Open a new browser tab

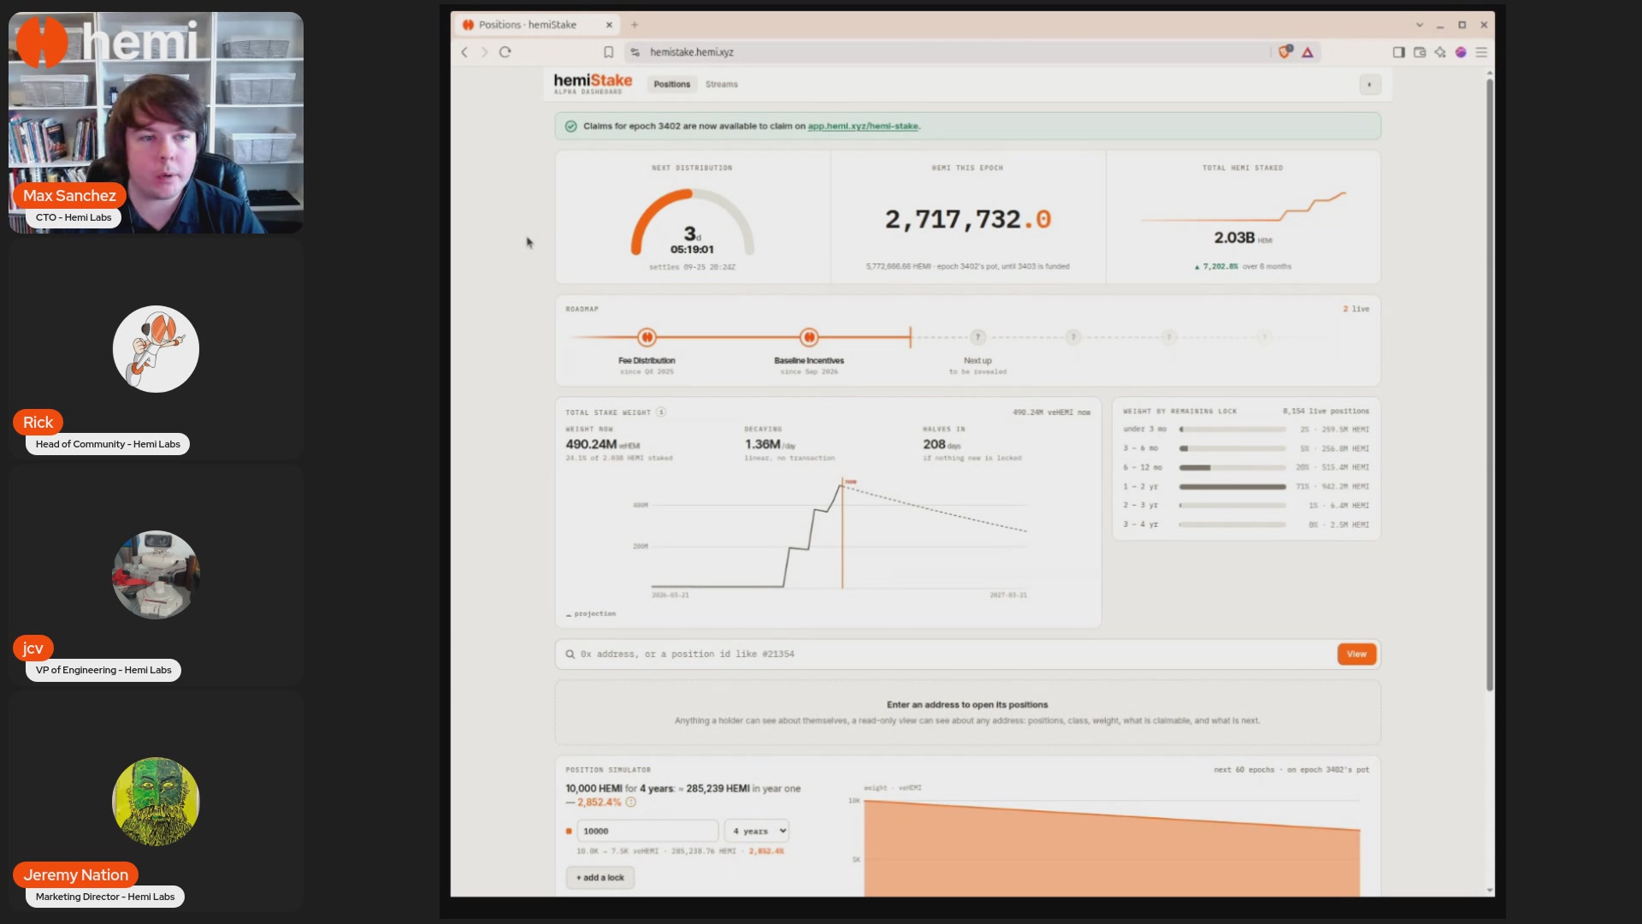pyautogui.click(x=635, y=25)
